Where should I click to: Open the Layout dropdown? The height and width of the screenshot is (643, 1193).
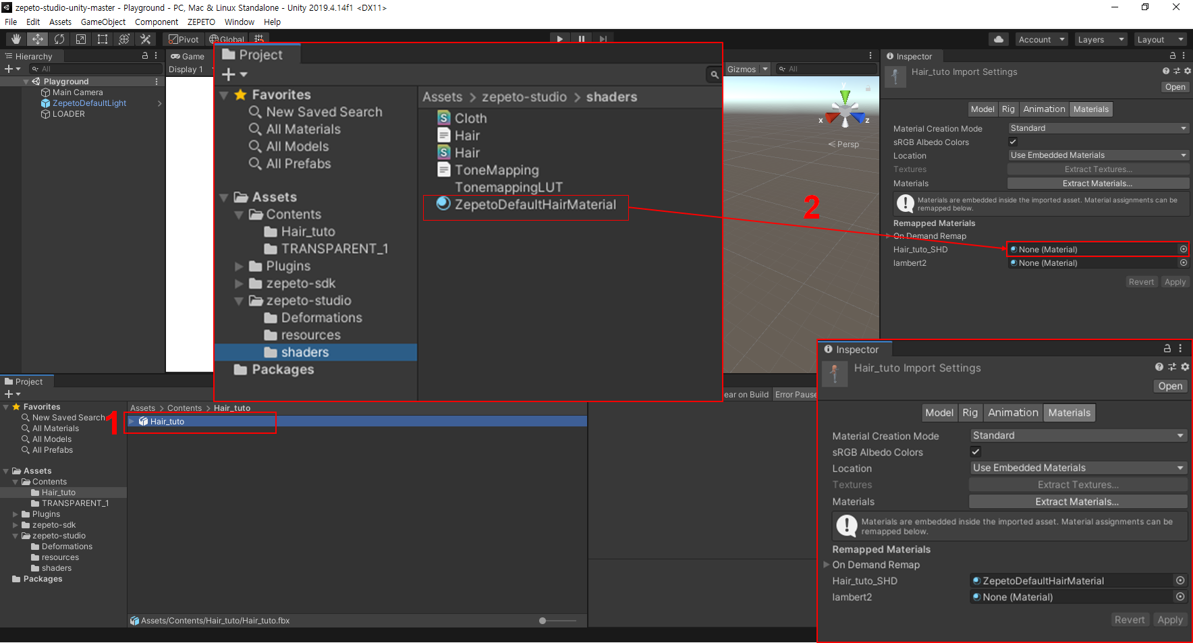(1161, 39)
